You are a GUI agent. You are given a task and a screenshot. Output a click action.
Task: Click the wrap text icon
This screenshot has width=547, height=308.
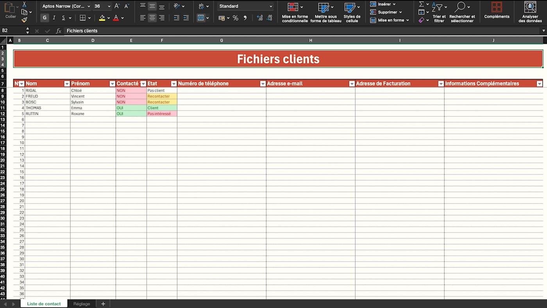[x=201, y=6]
